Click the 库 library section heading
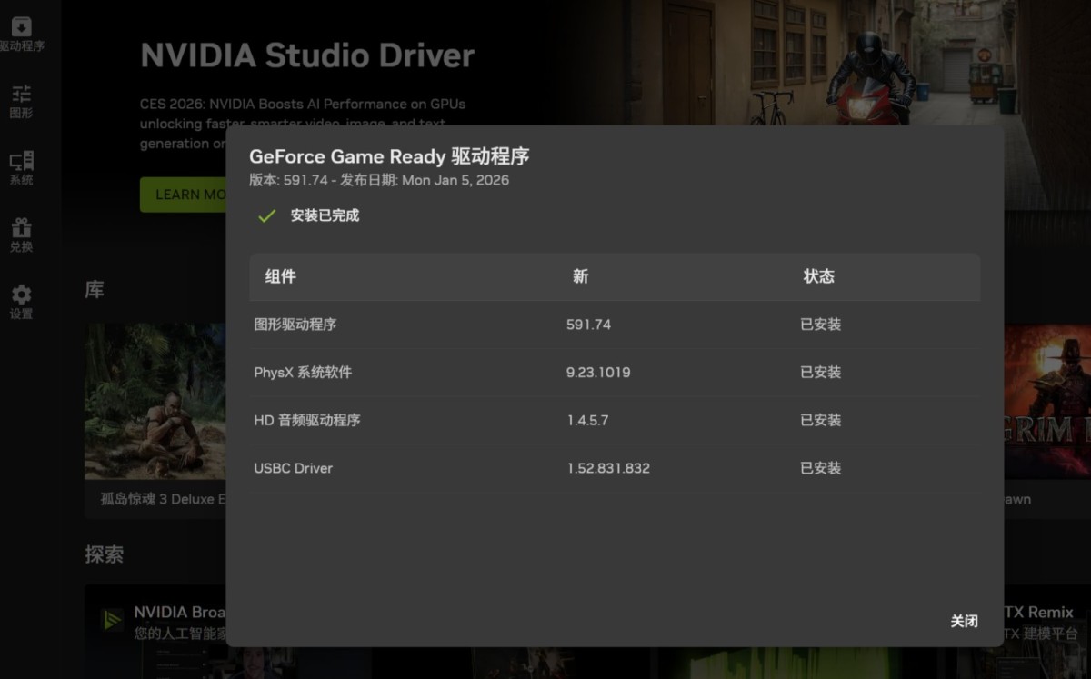The image size is (1091, 679). [95, 290]
